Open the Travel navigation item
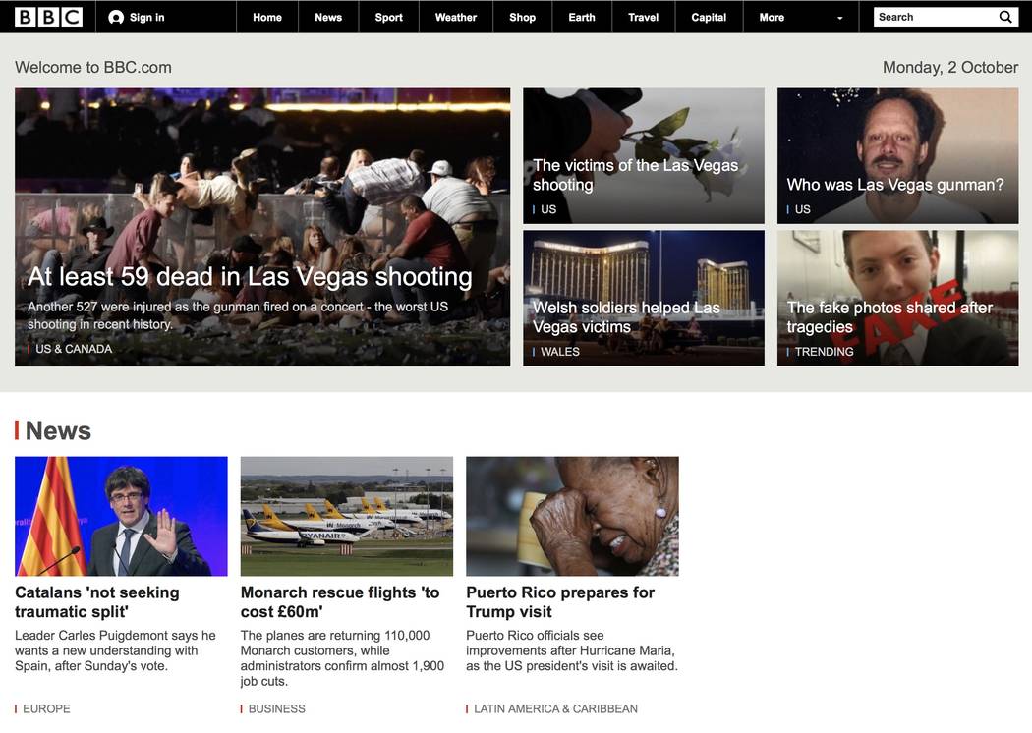Viewport: 1032px width, 733px height. [643, 17]
